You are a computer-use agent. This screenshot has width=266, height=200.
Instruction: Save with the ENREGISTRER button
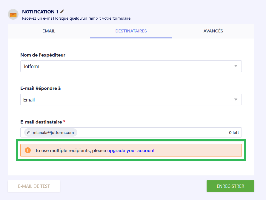pos(230,186)
